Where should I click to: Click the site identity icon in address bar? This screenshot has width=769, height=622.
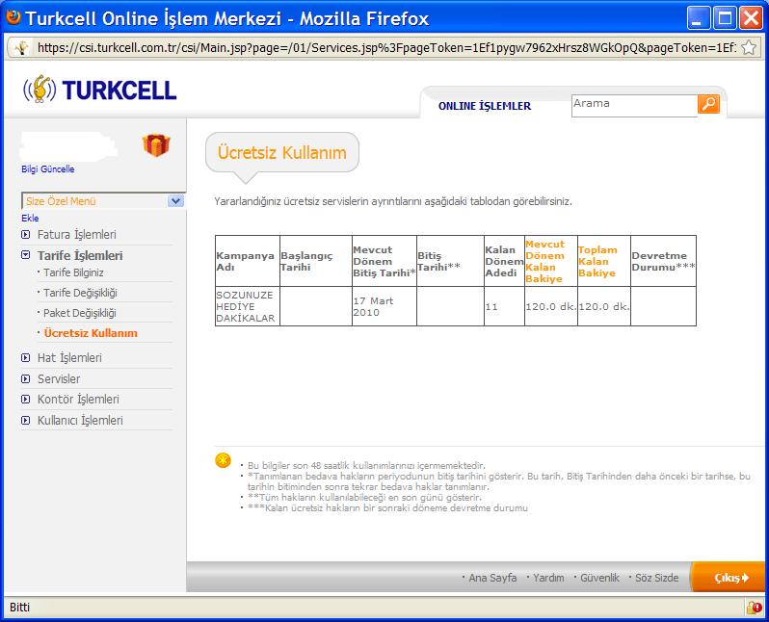[21, 47]
